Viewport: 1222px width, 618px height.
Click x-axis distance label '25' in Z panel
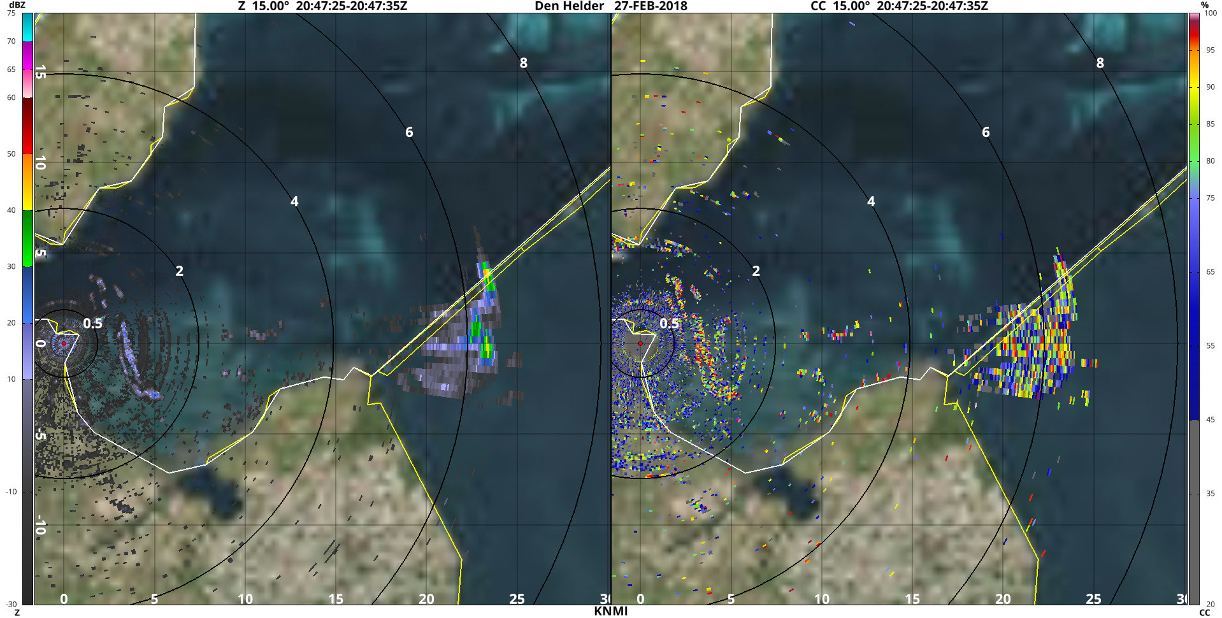517,599
